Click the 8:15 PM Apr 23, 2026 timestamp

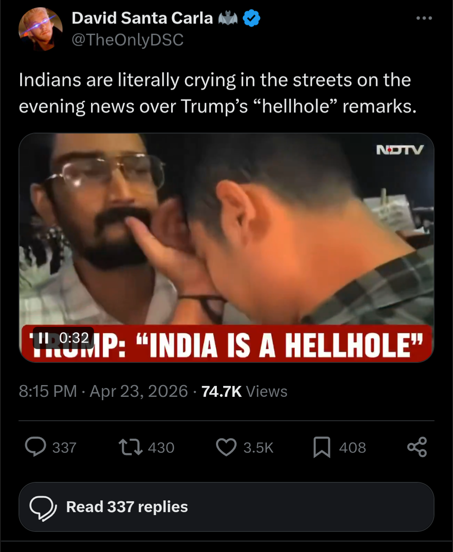[103, 391]
